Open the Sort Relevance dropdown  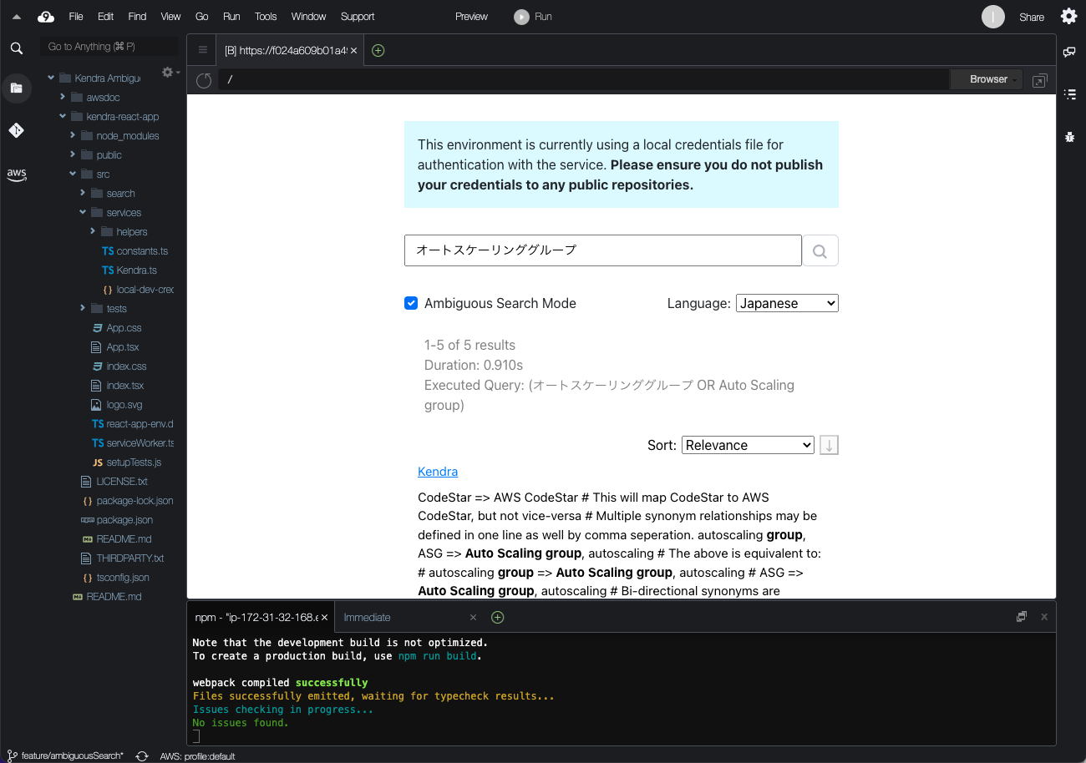[748, 445]
